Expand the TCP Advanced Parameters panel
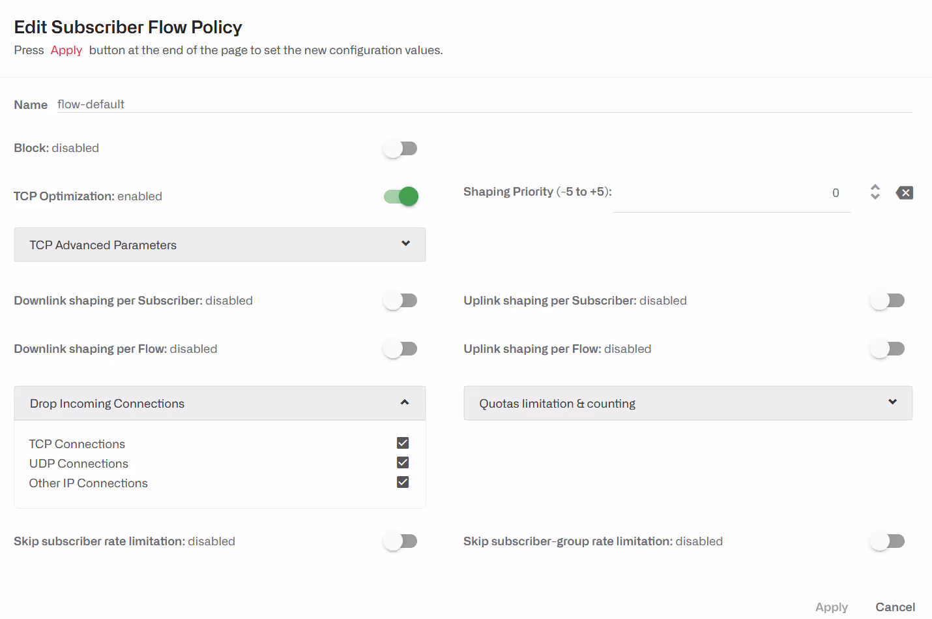This screenshot has width=932, height=619. click(220, 245)
